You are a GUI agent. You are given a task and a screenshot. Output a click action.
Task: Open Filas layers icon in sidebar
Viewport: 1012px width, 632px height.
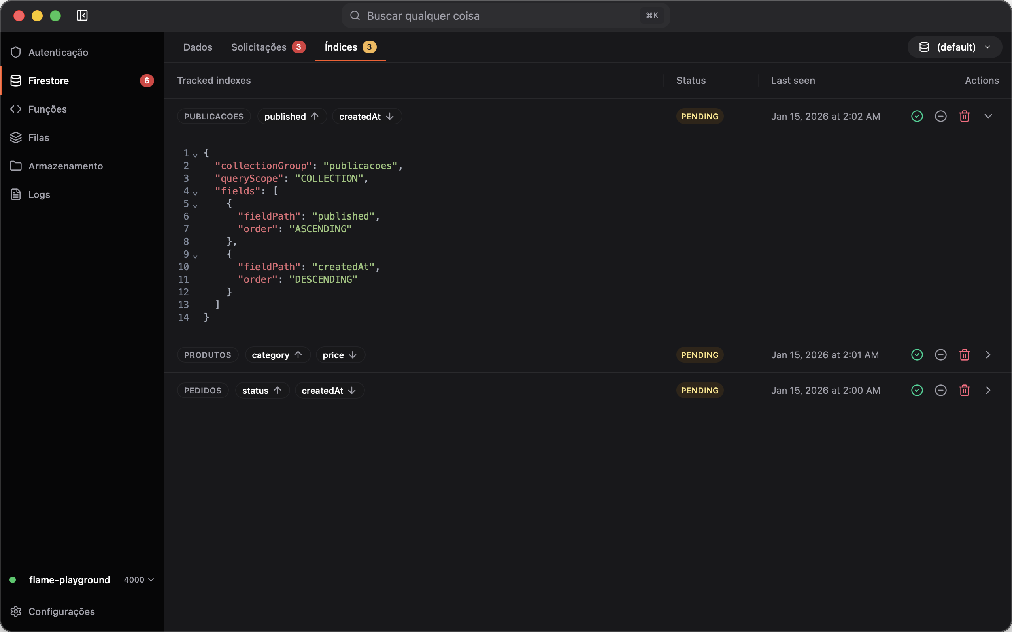tap(16, 137)
